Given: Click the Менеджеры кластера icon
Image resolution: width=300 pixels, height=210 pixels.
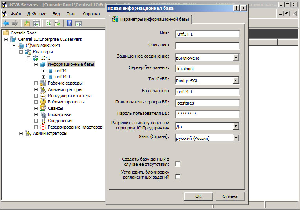Looking at the screenshot, I should coord(43,96).
